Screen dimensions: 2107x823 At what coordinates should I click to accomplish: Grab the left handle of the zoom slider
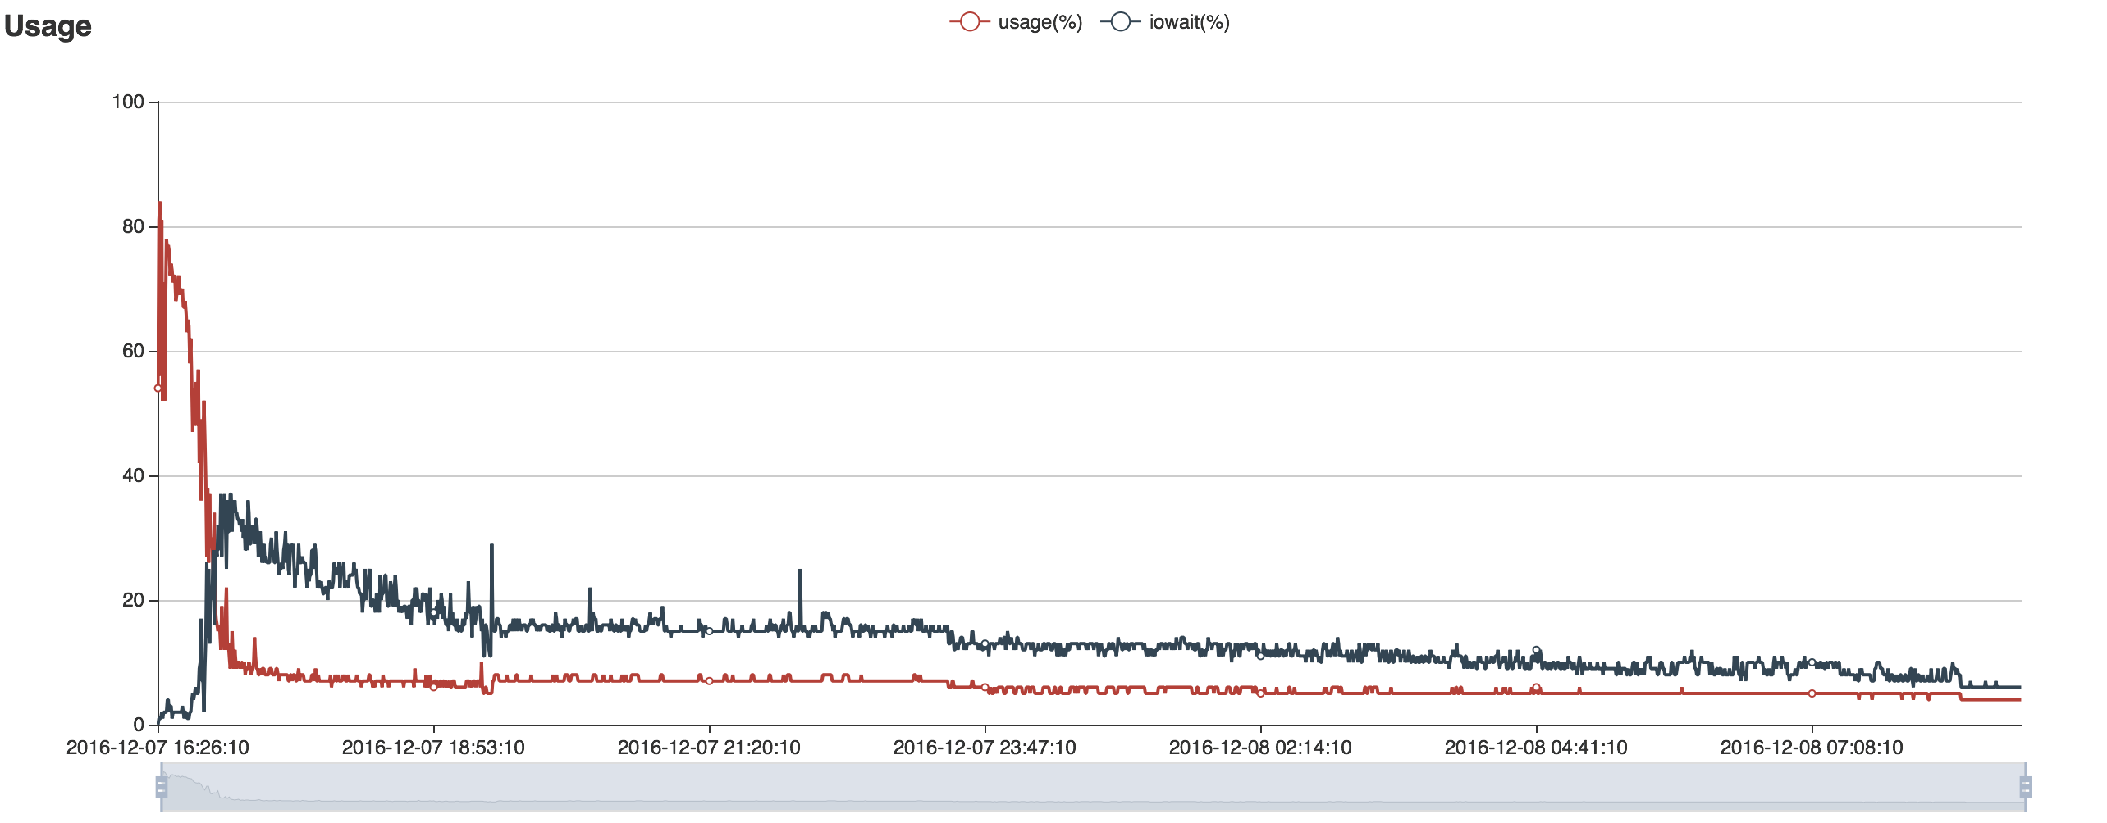[162, 787]
